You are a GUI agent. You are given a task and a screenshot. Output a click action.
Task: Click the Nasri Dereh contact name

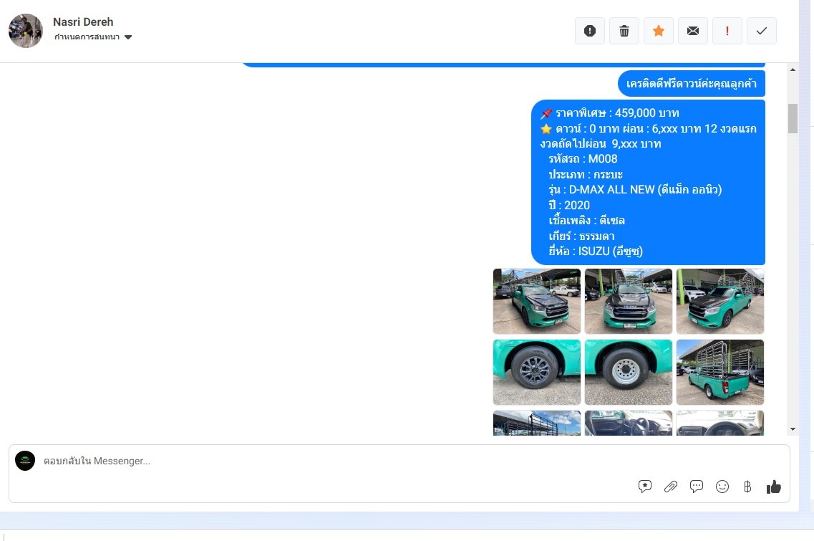tap(83, 22)
